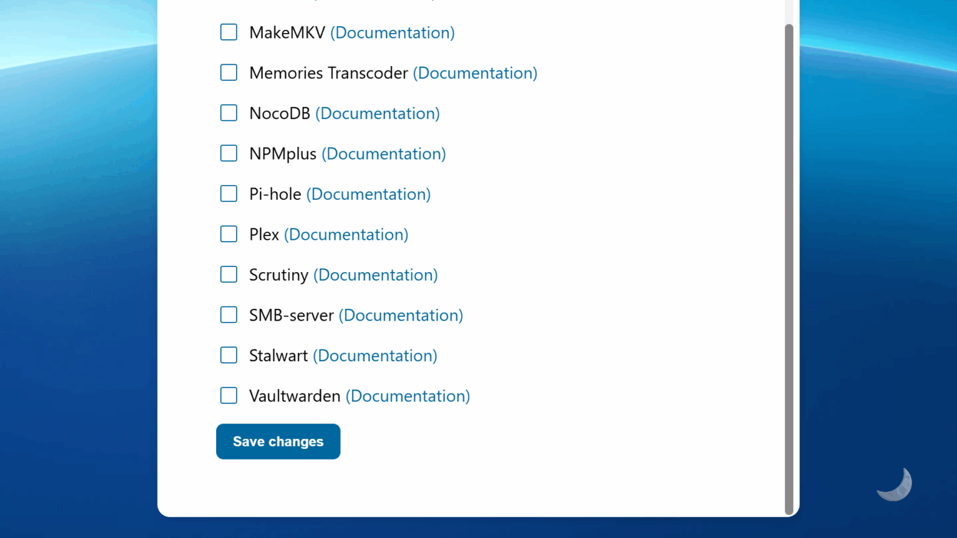Check the Memories Transcoder option
Screen dimensions: 957x538
coord(229,72)
